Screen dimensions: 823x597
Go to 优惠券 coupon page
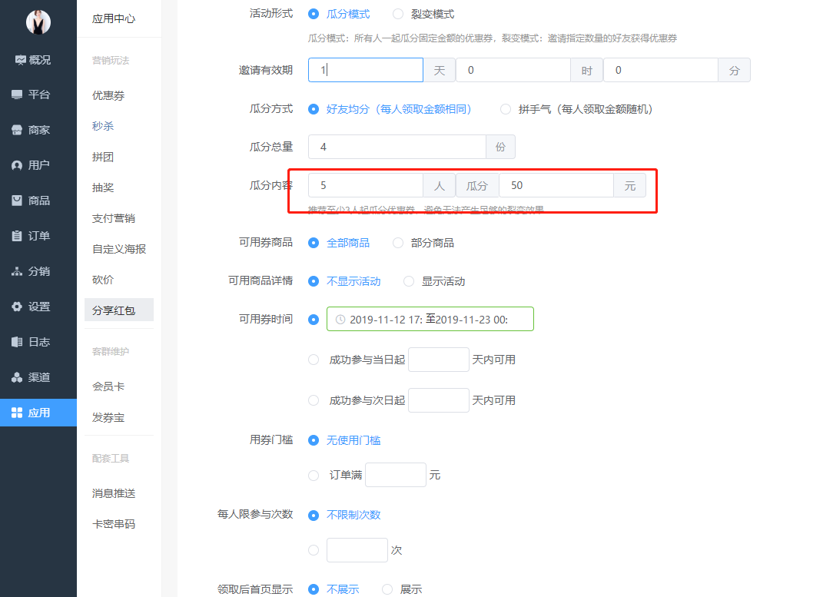click(108, 96)
